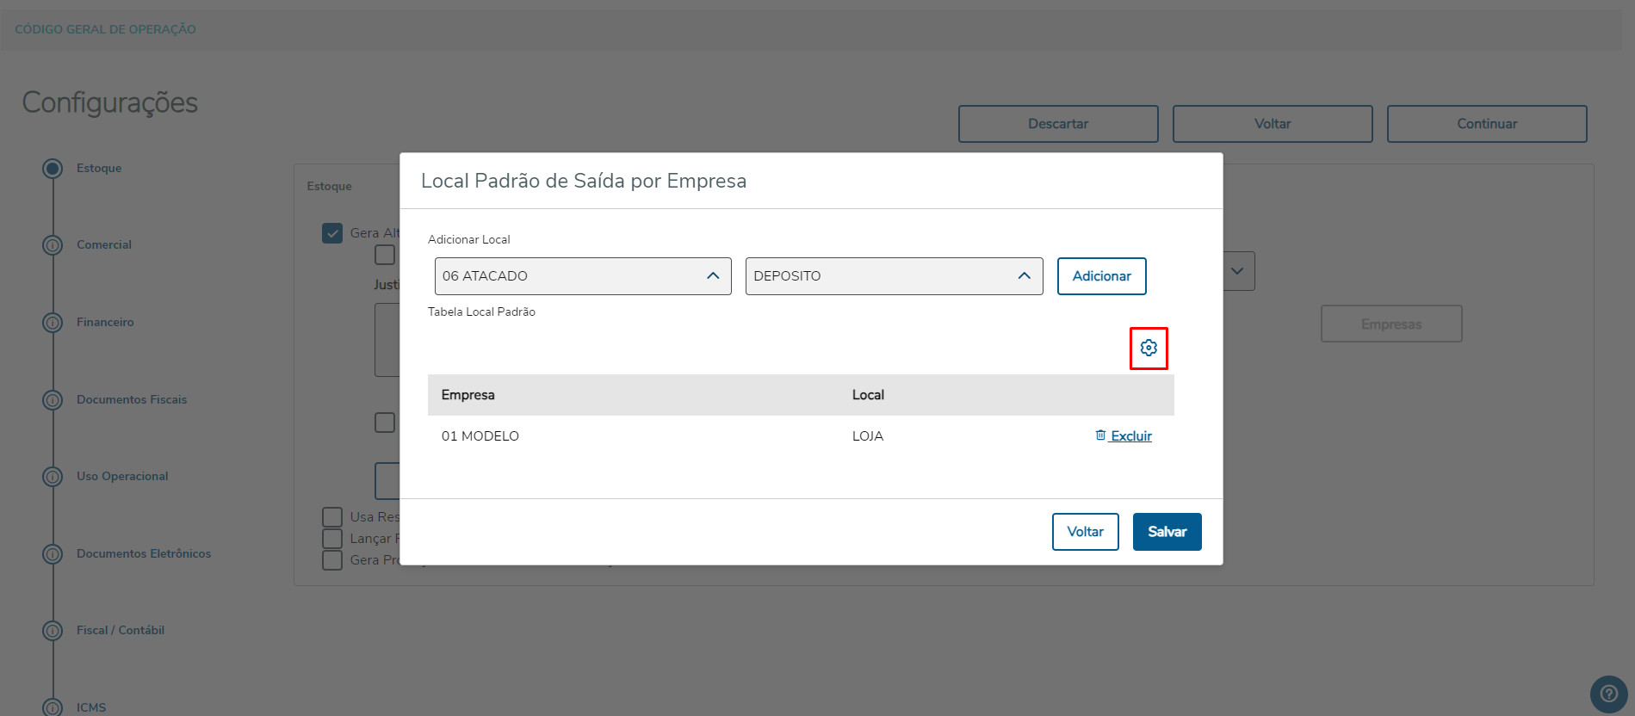The height and width of the screenshot is (716, 1635).
Task: Save with the Salvar button
Action: coord(1167,532)
